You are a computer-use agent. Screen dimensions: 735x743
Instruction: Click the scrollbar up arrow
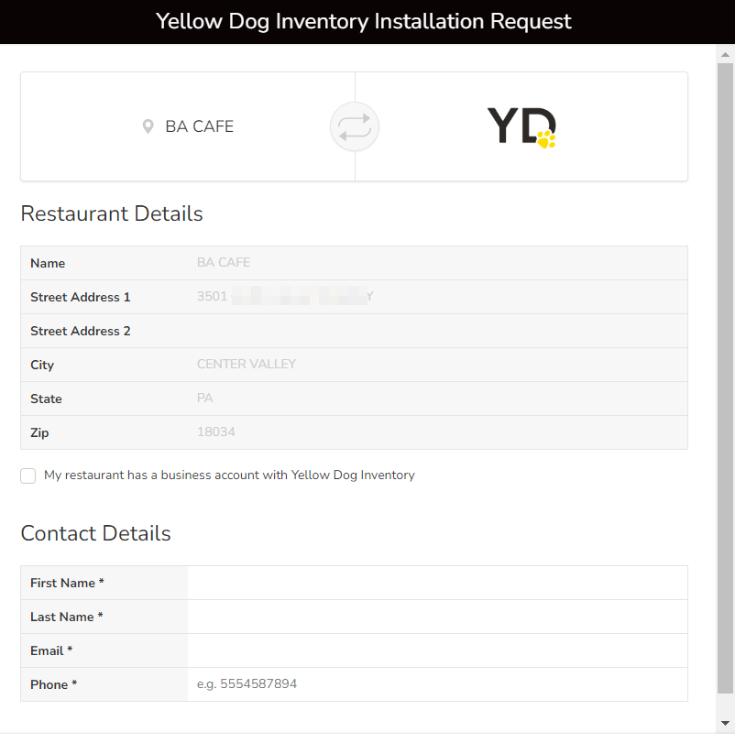(725, 54)
